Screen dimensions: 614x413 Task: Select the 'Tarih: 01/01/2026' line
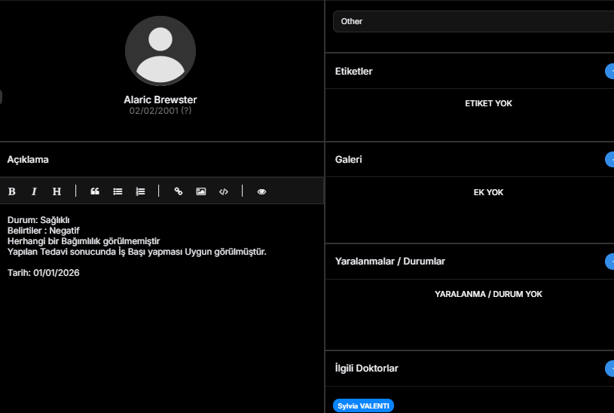pyautogui.click(x=44, y=273)
